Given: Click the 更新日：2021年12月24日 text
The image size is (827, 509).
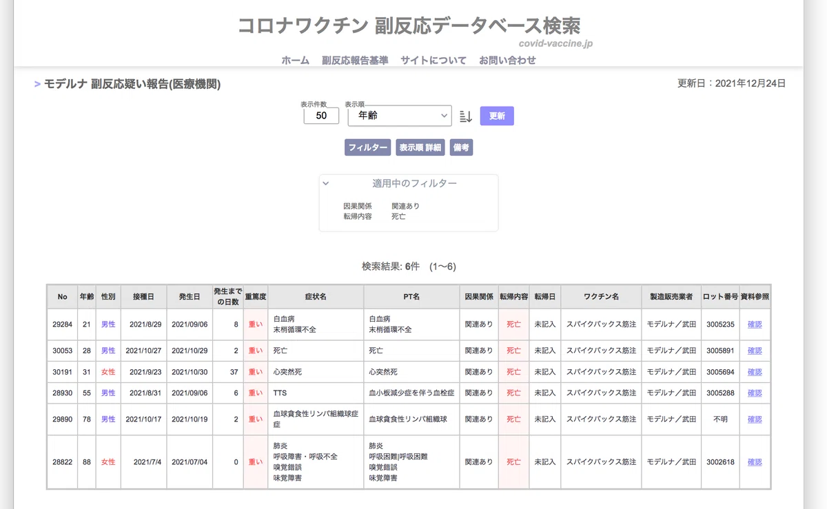Looking at the screenshot, I should click(x=731, y=83).
